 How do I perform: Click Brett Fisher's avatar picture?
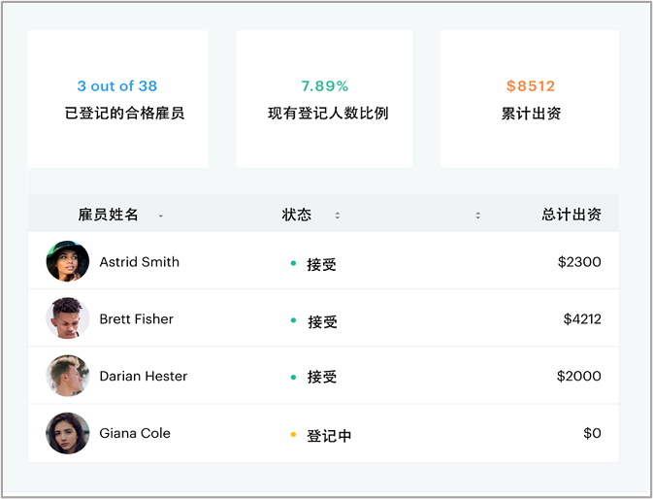tap(68, 318)
